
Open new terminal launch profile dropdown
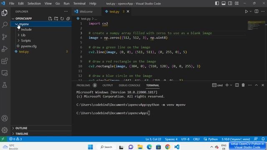click(x=231, y=85)
